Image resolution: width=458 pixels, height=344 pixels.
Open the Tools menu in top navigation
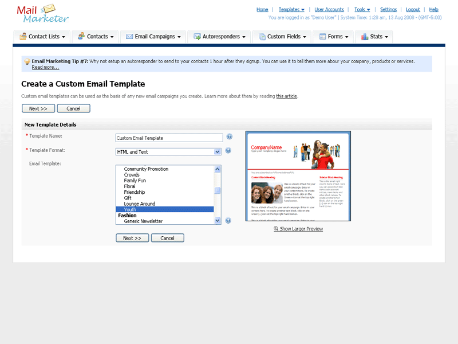(x=362, y=10)
